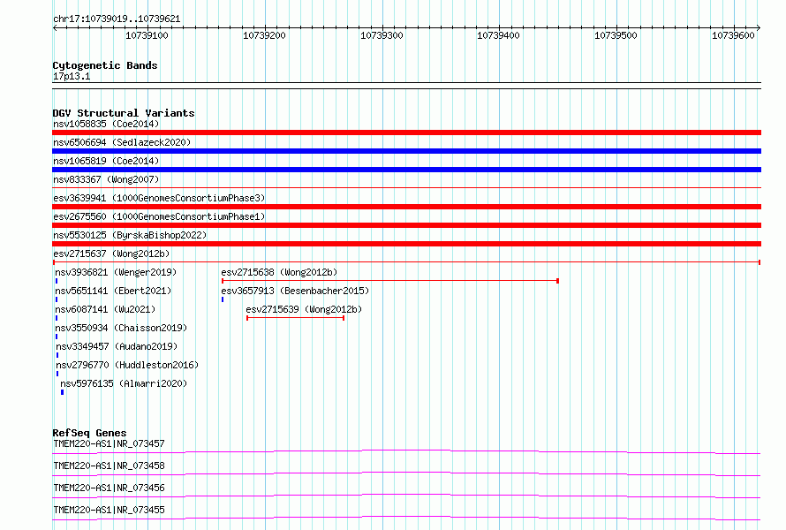
Task: Open nsv5651141 (Ebert2021) variant label
Action: click(113, 291)
